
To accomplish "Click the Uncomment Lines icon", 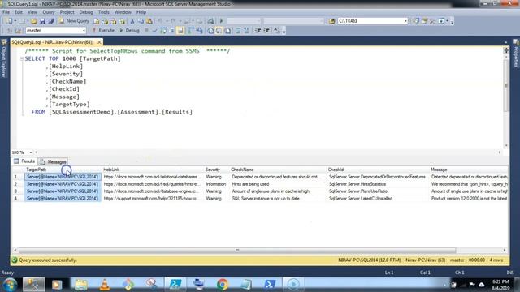I will [246, 31].
